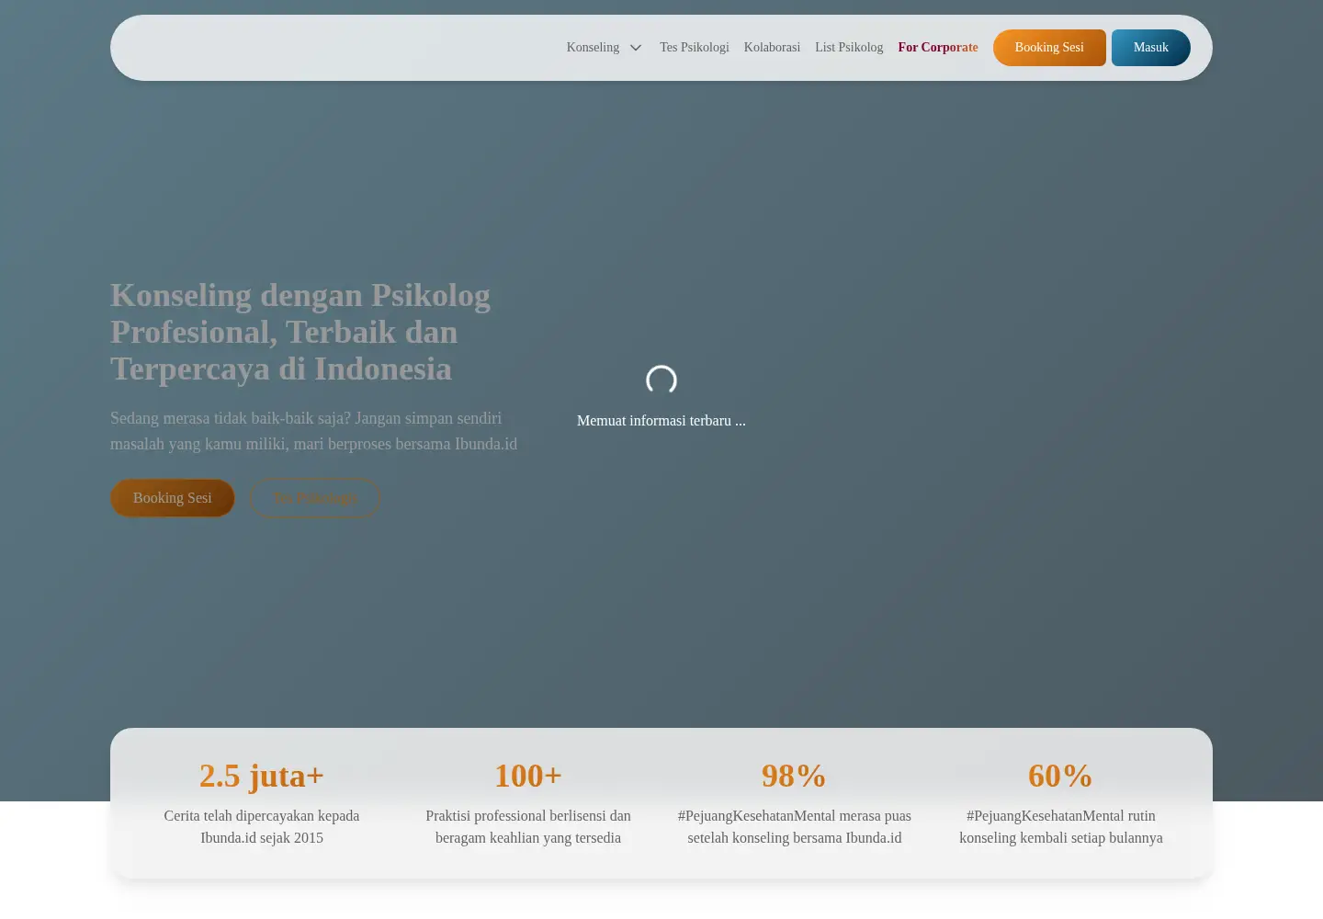Click the "100+" statistic
Image resolution: width=1323 pixels, height=919 pixels.
pyautogui.click(x=528, y=776)
